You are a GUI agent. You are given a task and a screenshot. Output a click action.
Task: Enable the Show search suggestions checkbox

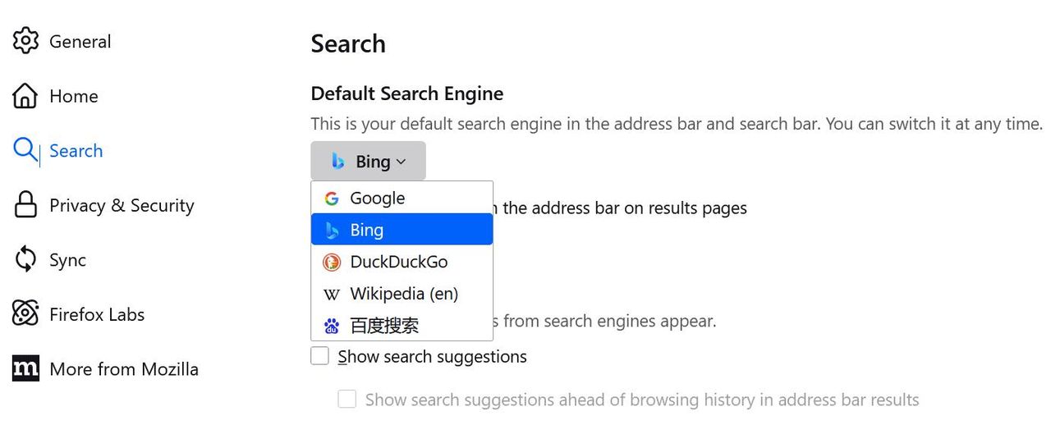(x=320, y=356)
